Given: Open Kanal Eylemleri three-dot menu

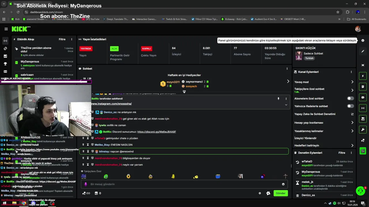Looking at the screenshot, I should (x=351, y=72).
